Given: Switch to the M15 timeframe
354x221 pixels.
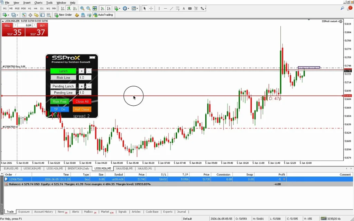Looking at the screenshot, I should pyautogui.click(x=17, y=9).
